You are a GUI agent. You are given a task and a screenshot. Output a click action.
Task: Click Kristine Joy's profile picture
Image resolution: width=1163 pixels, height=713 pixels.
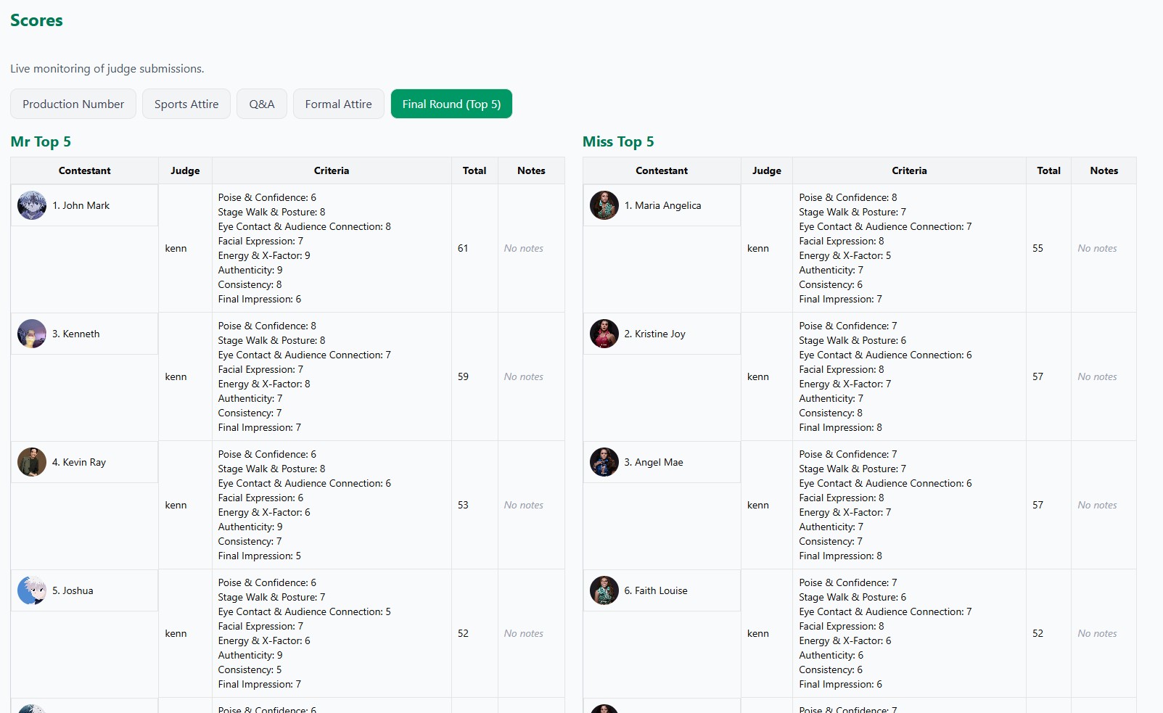point(604,334)
